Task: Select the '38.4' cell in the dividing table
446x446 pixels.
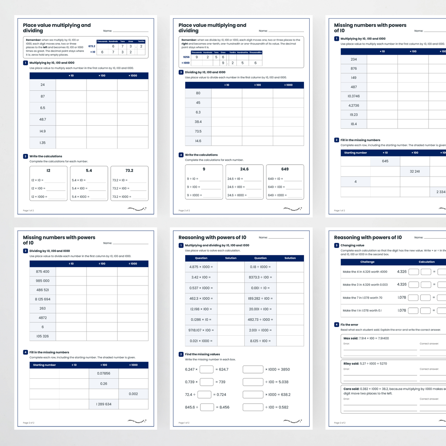Action: tap(198, 122)
